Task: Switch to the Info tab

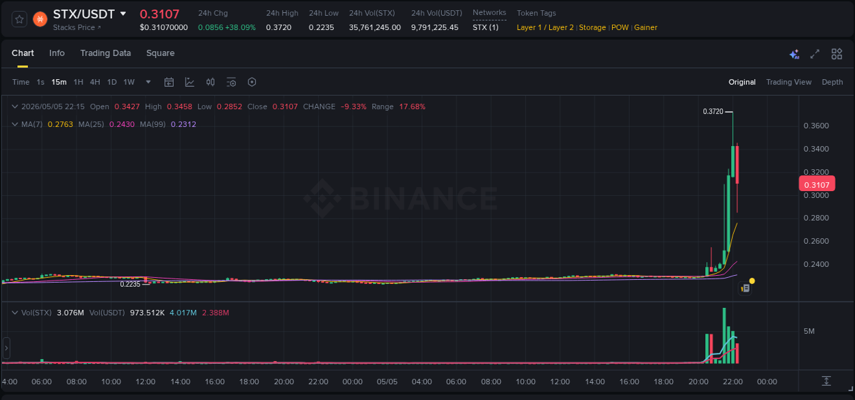Action: click(x=57, y=53)
